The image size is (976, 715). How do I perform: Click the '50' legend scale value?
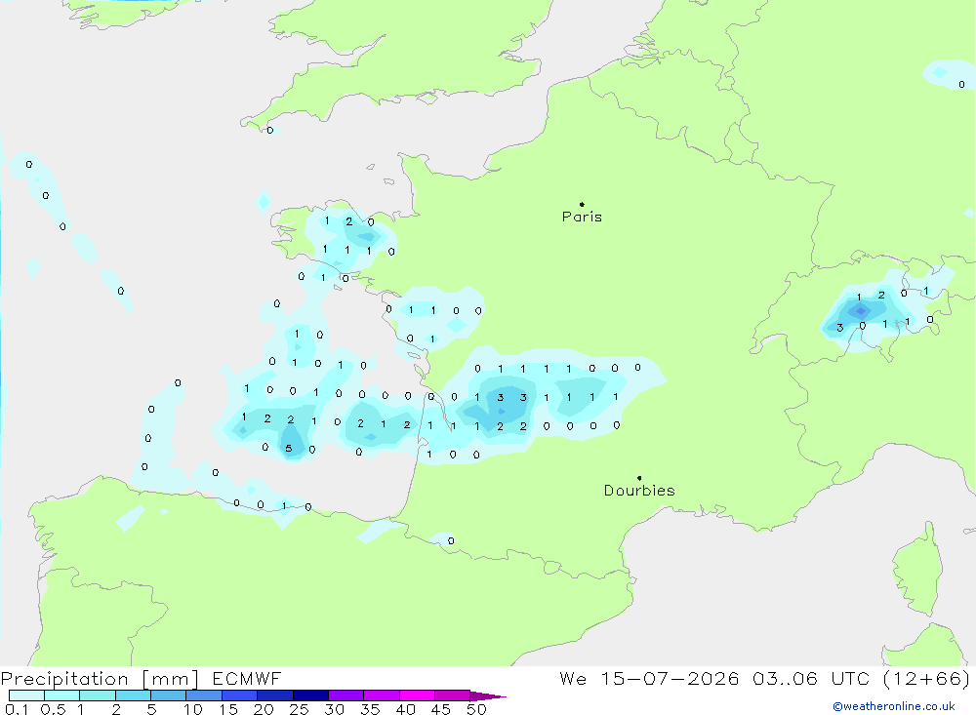pos(476,709)
